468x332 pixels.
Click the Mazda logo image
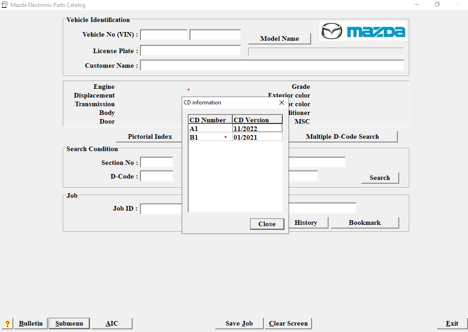[x=362, y=31]
